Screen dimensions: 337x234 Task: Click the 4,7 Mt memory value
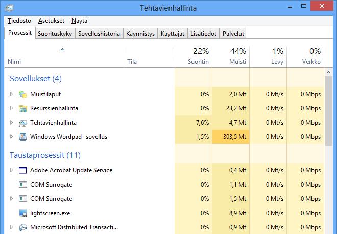point(237,123)
